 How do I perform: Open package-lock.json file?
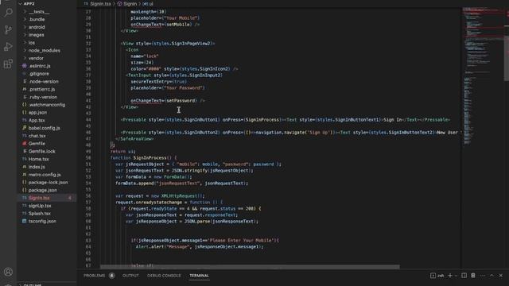[48, 182]
